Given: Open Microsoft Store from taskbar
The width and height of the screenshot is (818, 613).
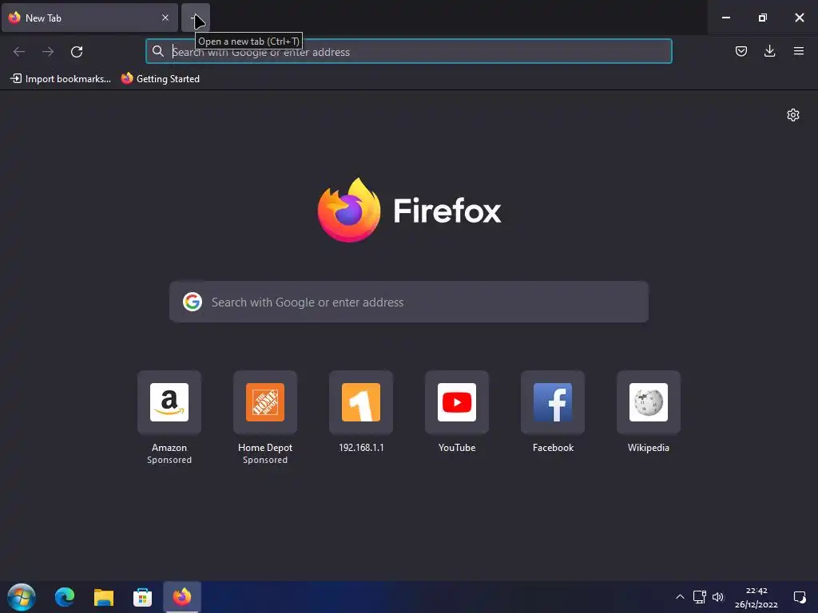Looking at the screenshot, I should pyautogui.click(x=142, y=597).
